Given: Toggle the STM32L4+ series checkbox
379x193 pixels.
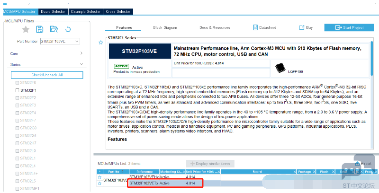Looking at the screenshot, I should pos(17,174).
